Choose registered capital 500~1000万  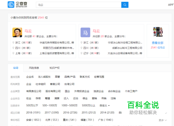(x=50, y=105)
